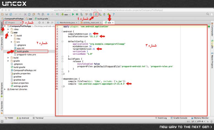Viewport: 214px width, 130px height.
Task: Open Project panel settings gear
Action: click(48, 22)
